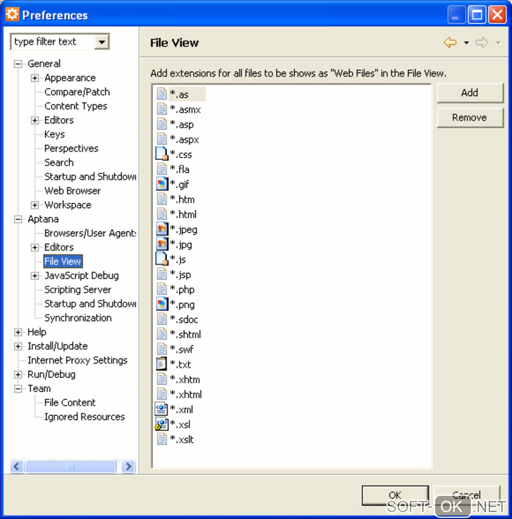Viewport: 512px width, 519px height.
Task: Click the stylesheet icon beside *.css
Action: (x=162, y=154)
